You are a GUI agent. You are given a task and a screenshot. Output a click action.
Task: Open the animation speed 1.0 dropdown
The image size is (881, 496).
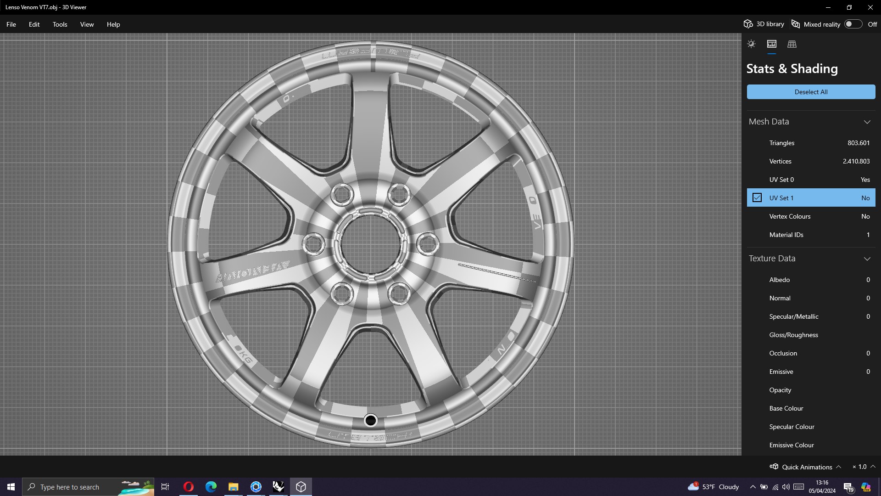[864, 467]
